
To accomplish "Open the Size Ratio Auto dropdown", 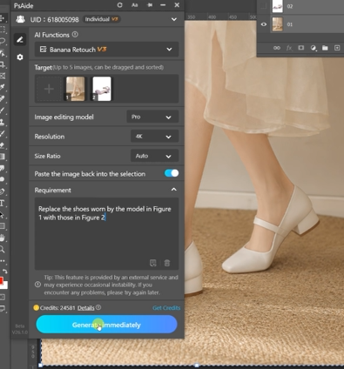I will (x=154, y=156).
